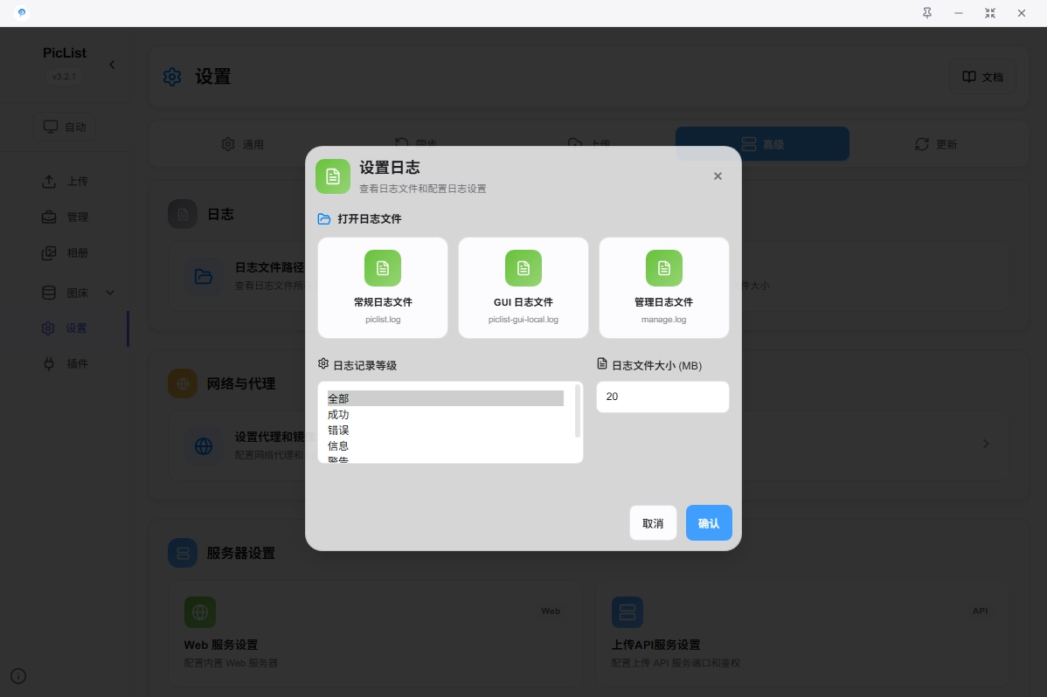Switch to the 通用 settings tab

click(x=243, y=144)
